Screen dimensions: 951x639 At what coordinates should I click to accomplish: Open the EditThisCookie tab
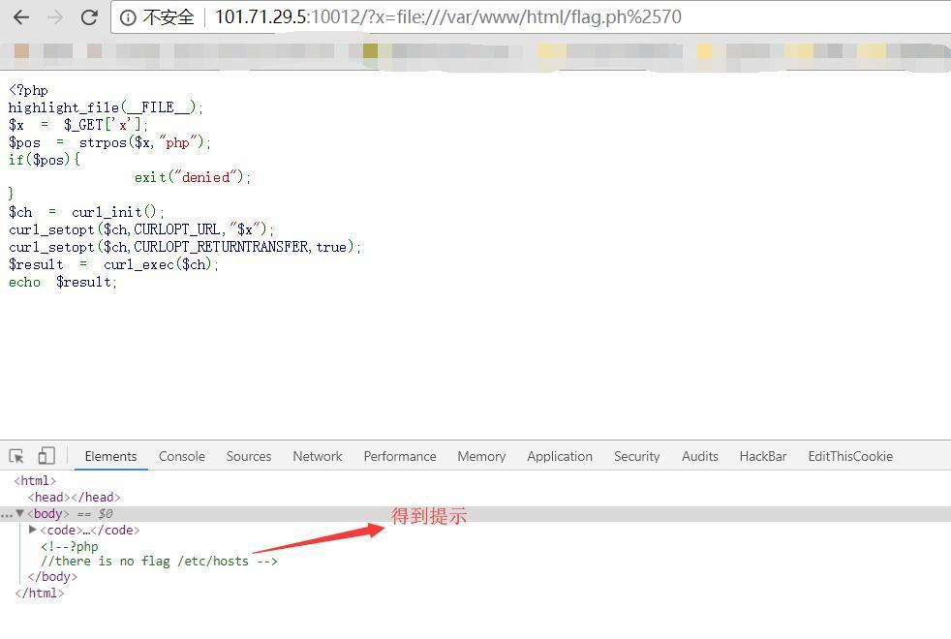tap(850, 456)
